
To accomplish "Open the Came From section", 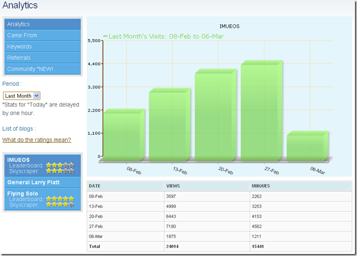I will (x=42, y=35).
